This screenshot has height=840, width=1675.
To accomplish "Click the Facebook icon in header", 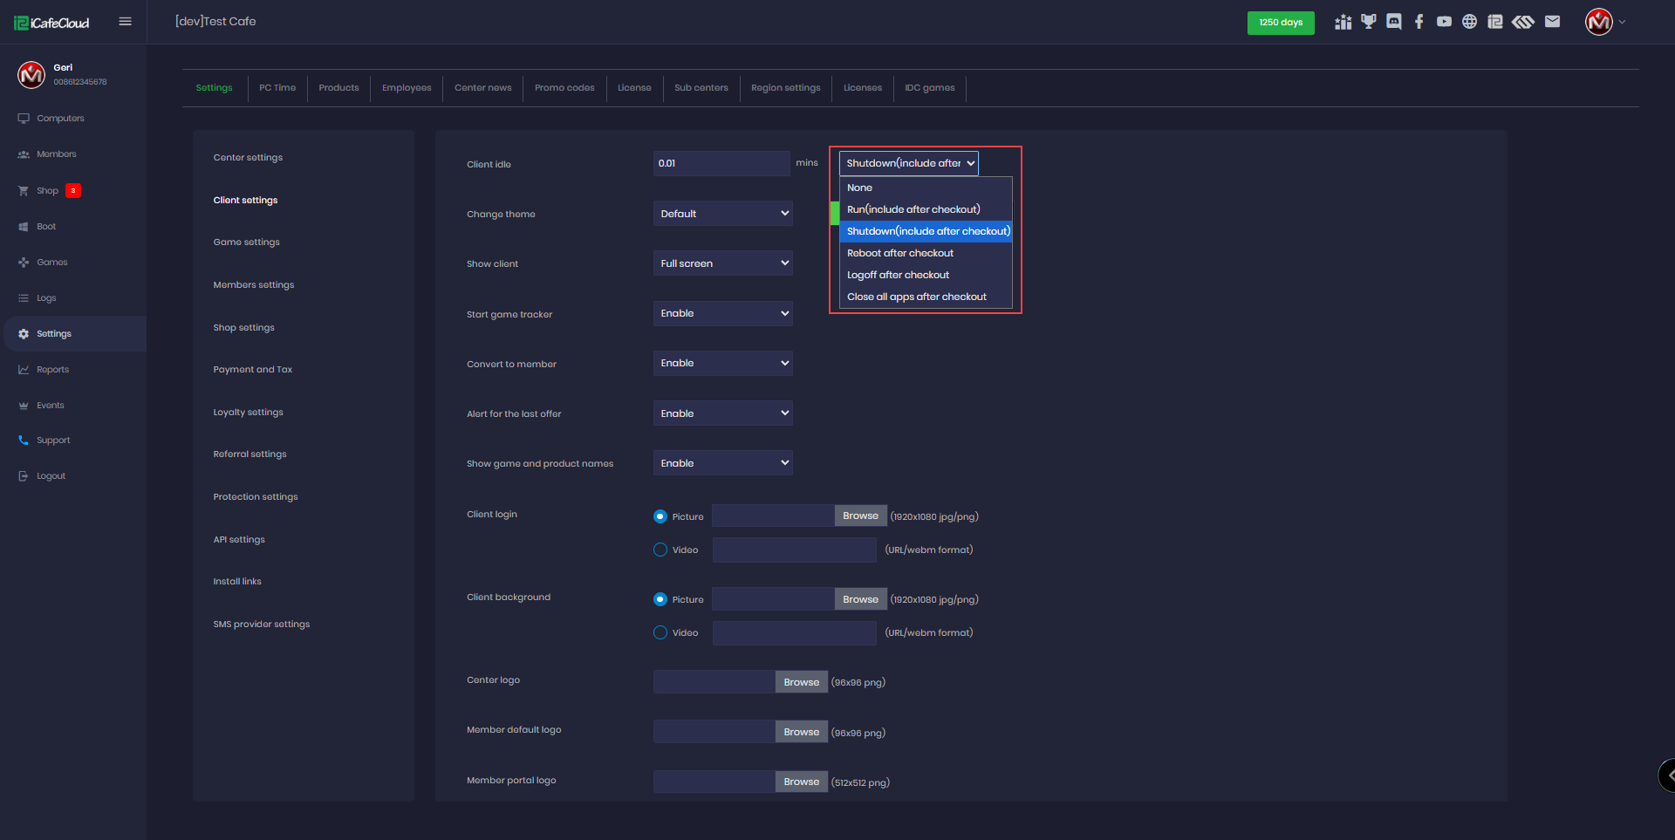I will [1419, 22].
